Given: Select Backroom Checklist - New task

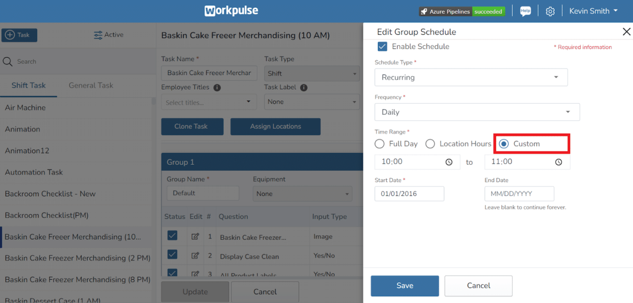Looking at the screenshot, I should pyautogui.click(x=76, y=193).
